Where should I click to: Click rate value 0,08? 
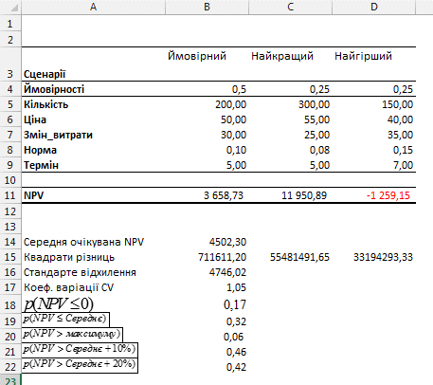pos(319,150)
